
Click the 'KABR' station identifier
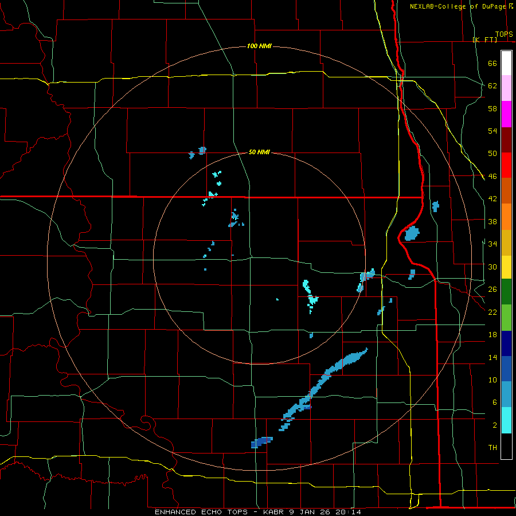tap(273, 512)
